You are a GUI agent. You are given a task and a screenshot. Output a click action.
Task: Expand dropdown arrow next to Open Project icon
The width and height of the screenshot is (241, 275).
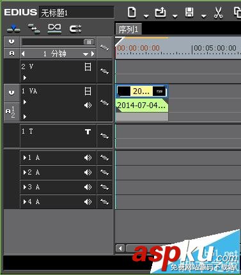tap(175, 16)
